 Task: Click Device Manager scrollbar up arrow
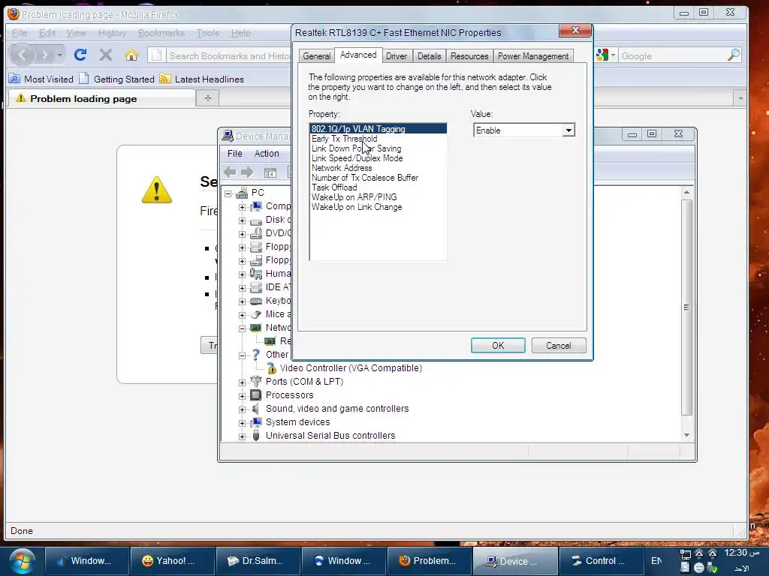[686, 193]
